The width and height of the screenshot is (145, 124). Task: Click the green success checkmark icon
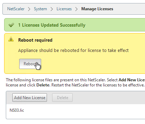coord(11,25)
